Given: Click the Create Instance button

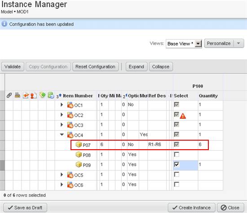Looking at the screenshot, I should click(x=192, y=208).
